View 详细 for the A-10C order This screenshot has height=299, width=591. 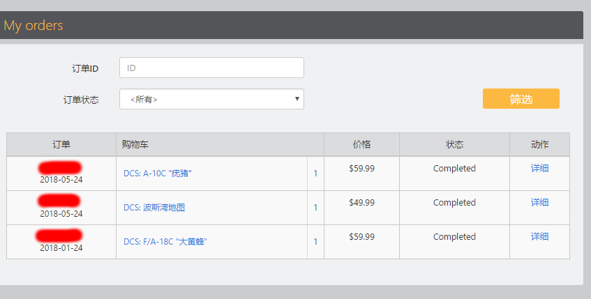(539, 169)
